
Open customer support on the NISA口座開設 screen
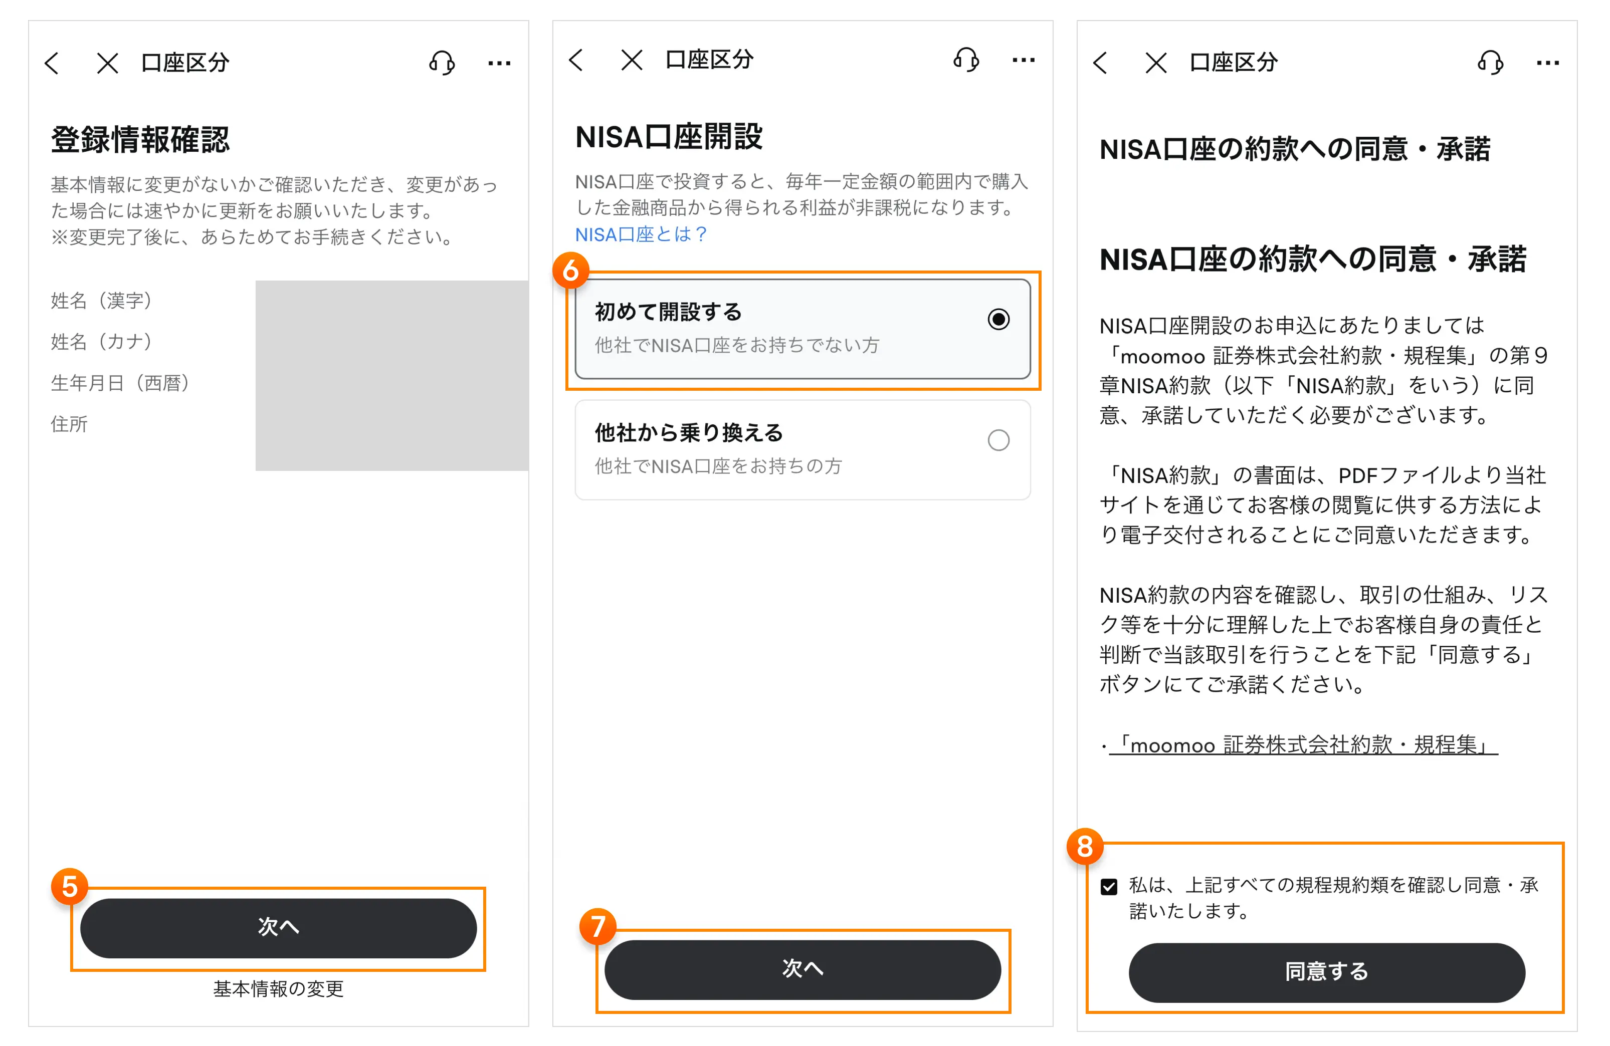point(966,60)
